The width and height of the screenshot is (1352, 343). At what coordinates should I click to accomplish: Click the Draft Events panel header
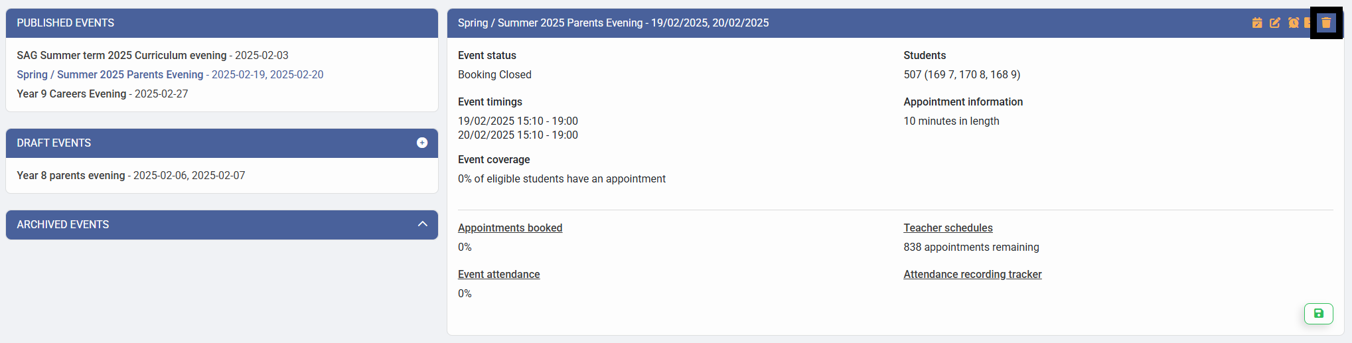(x=199, y=143)
